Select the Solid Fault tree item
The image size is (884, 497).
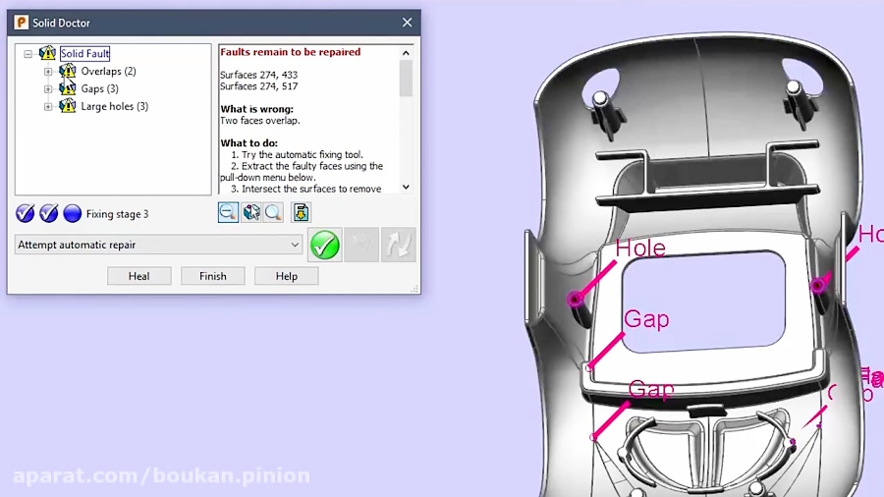click(x=84, y=54)
